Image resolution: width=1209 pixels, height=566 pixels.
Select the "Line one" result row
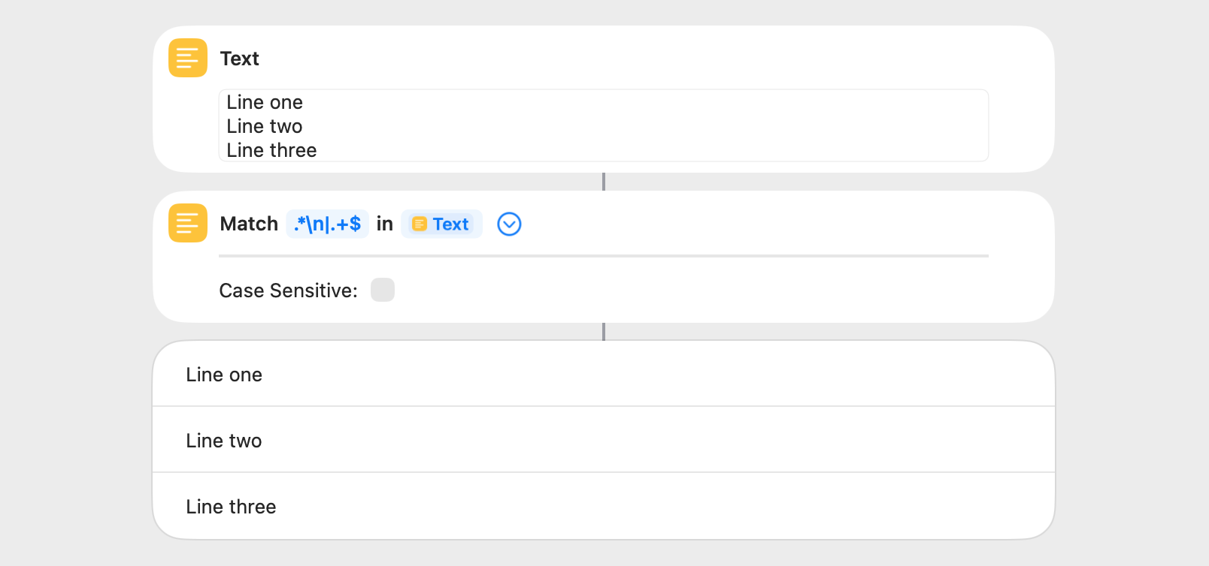(x=603, y=375)
